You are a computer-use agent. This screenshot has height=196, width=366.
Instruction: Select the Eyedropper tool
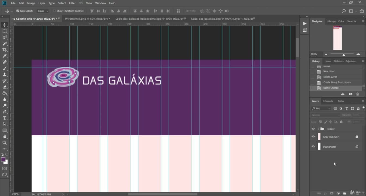tap(5, 56)
